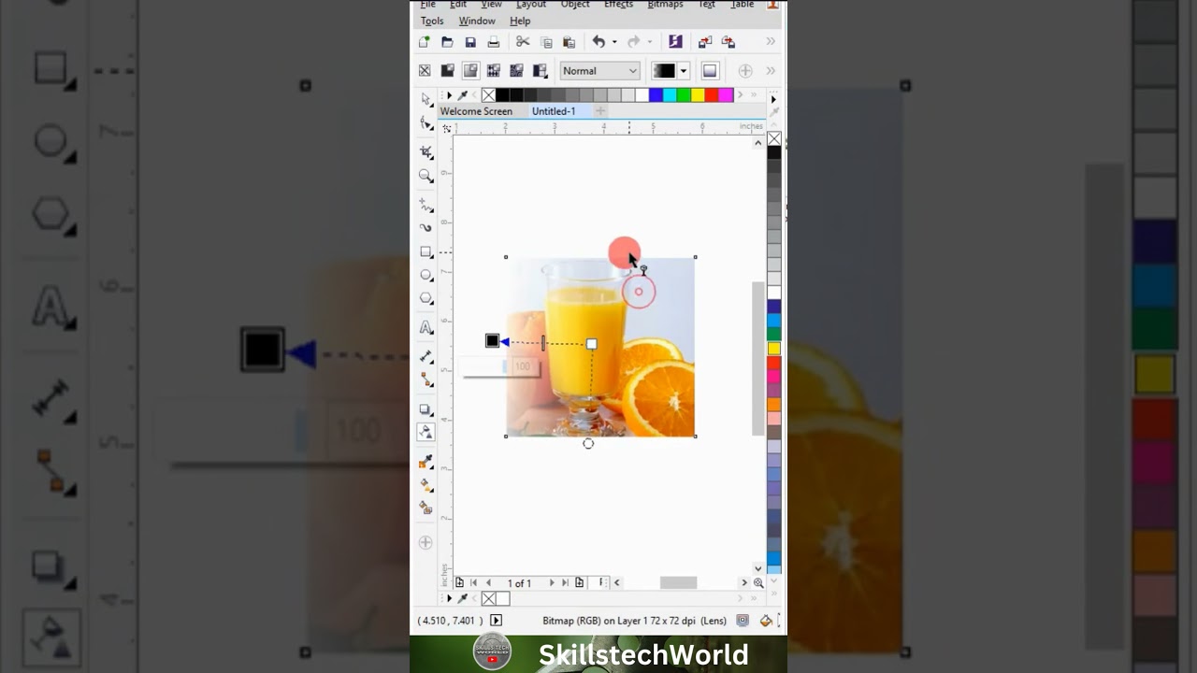Click the add page button after page count
This screenshot has width=1197, height=673.
coord(580,583)
